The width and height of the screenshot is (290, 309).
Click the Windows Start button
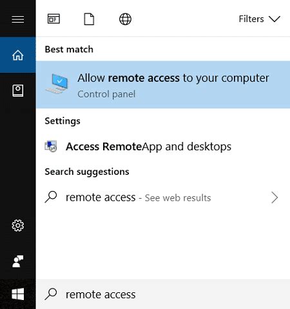(18, 294)
